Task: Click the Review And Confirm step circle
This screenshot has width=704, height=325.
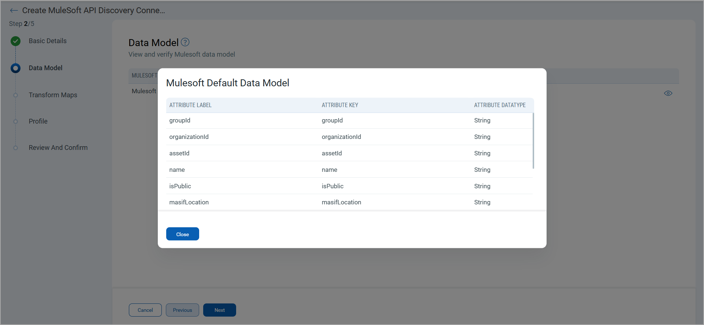Action: [x=15, y=148]
